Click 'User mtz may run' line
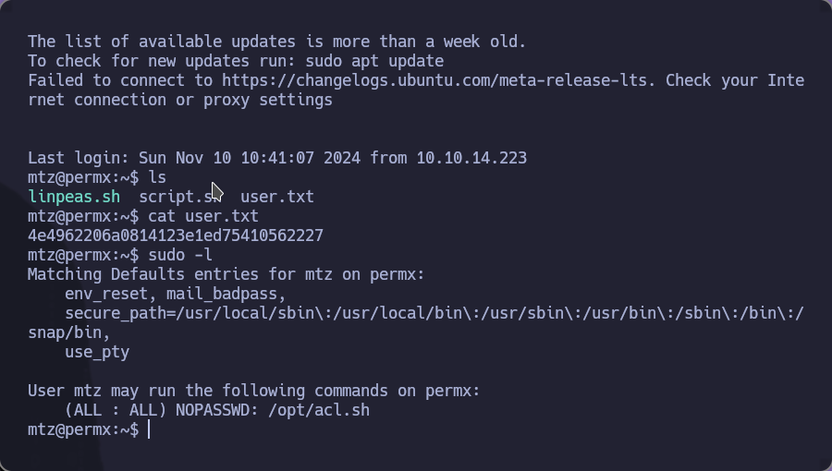Image resolution: width=832 pixels, height=471 pixels. (253, 391)
